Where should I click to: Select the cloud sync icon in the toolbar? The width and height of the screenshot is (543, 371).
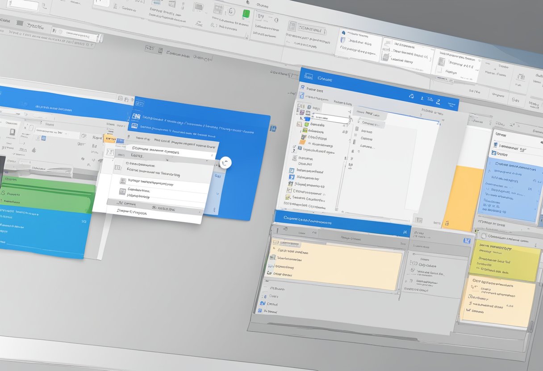pyautogui.click(x=412, y=96)
